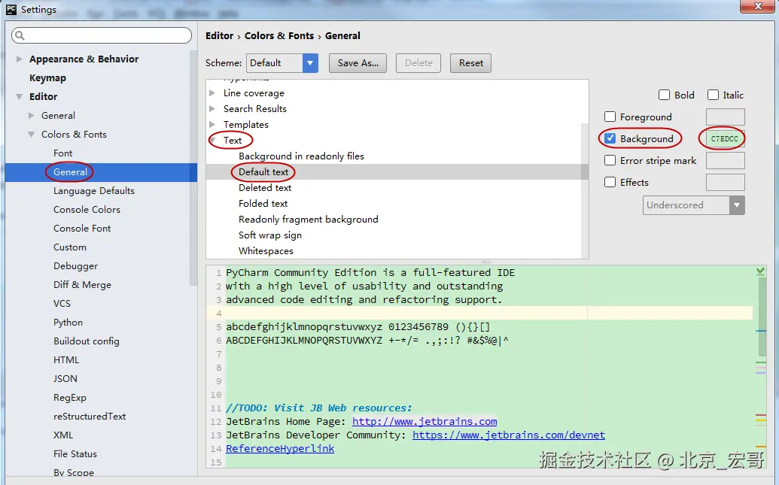Select Buildout config settings
The image size is (779, 485).
tap(87, 341)
